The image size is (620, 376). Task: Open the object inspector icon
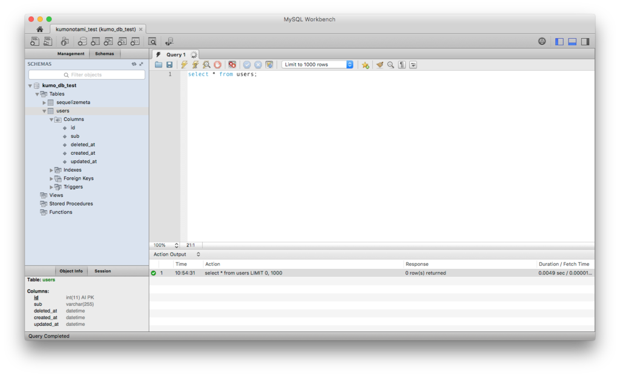[65, 41]
